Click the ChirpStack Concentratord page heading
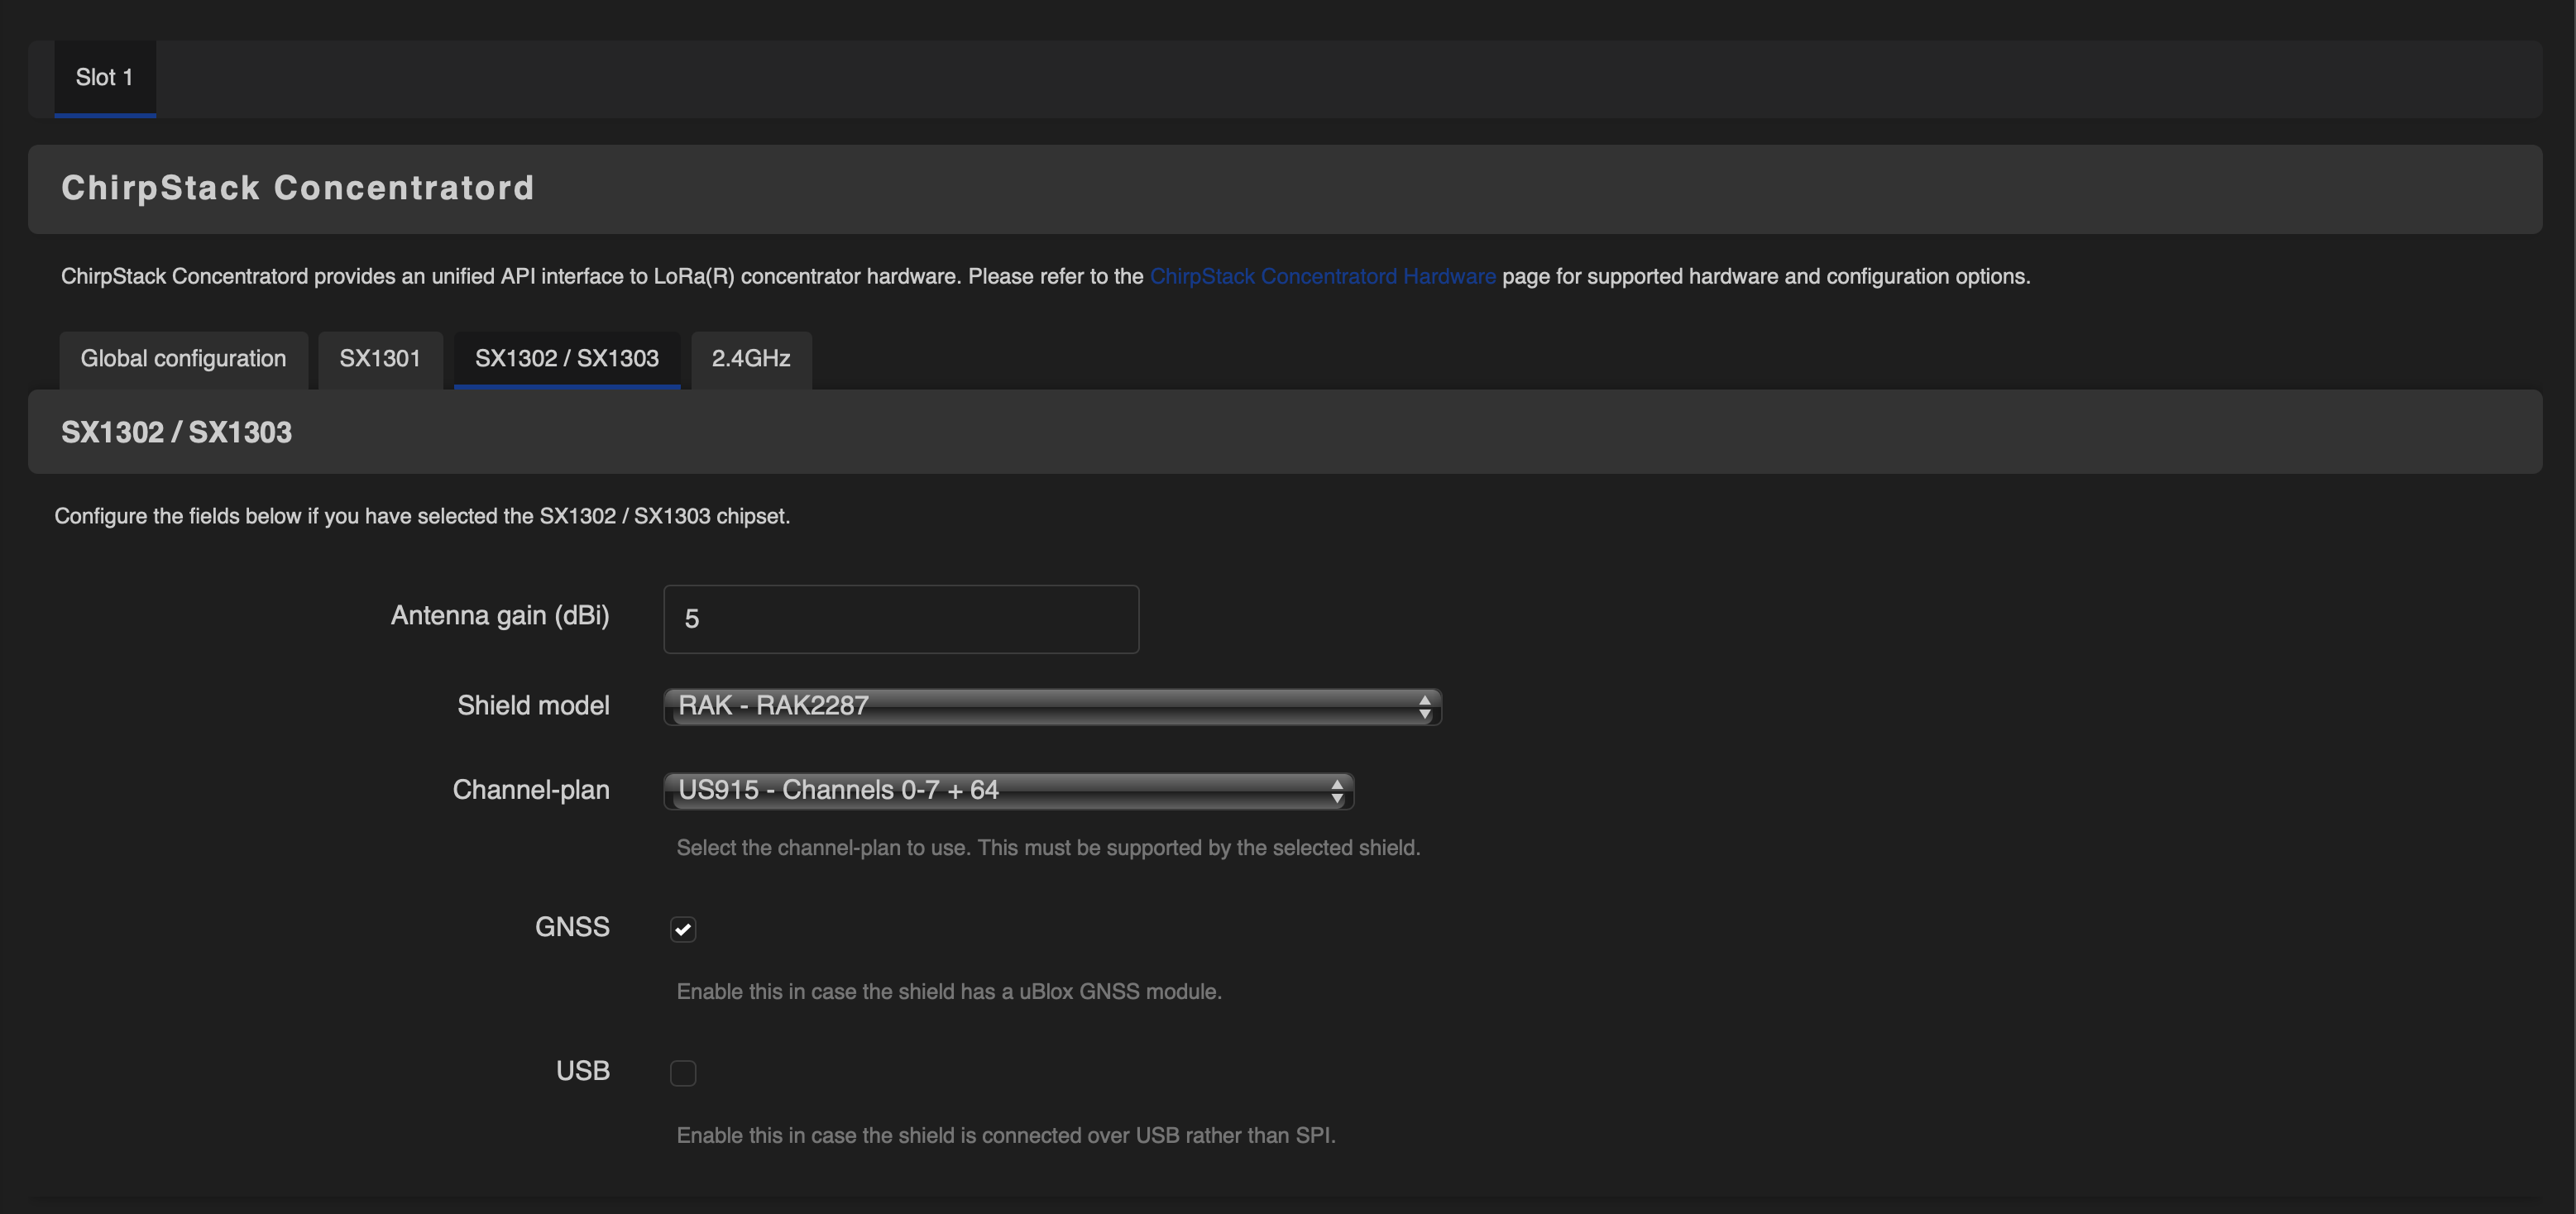Image resolution: width=2576 pixels, height=1214 pixels. (x=298, y=188)
